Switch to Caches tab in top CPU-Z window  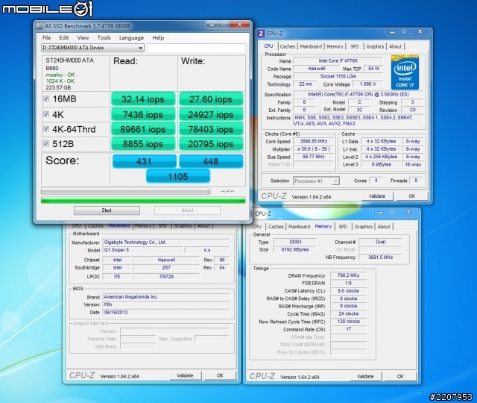tap(288, 46)
